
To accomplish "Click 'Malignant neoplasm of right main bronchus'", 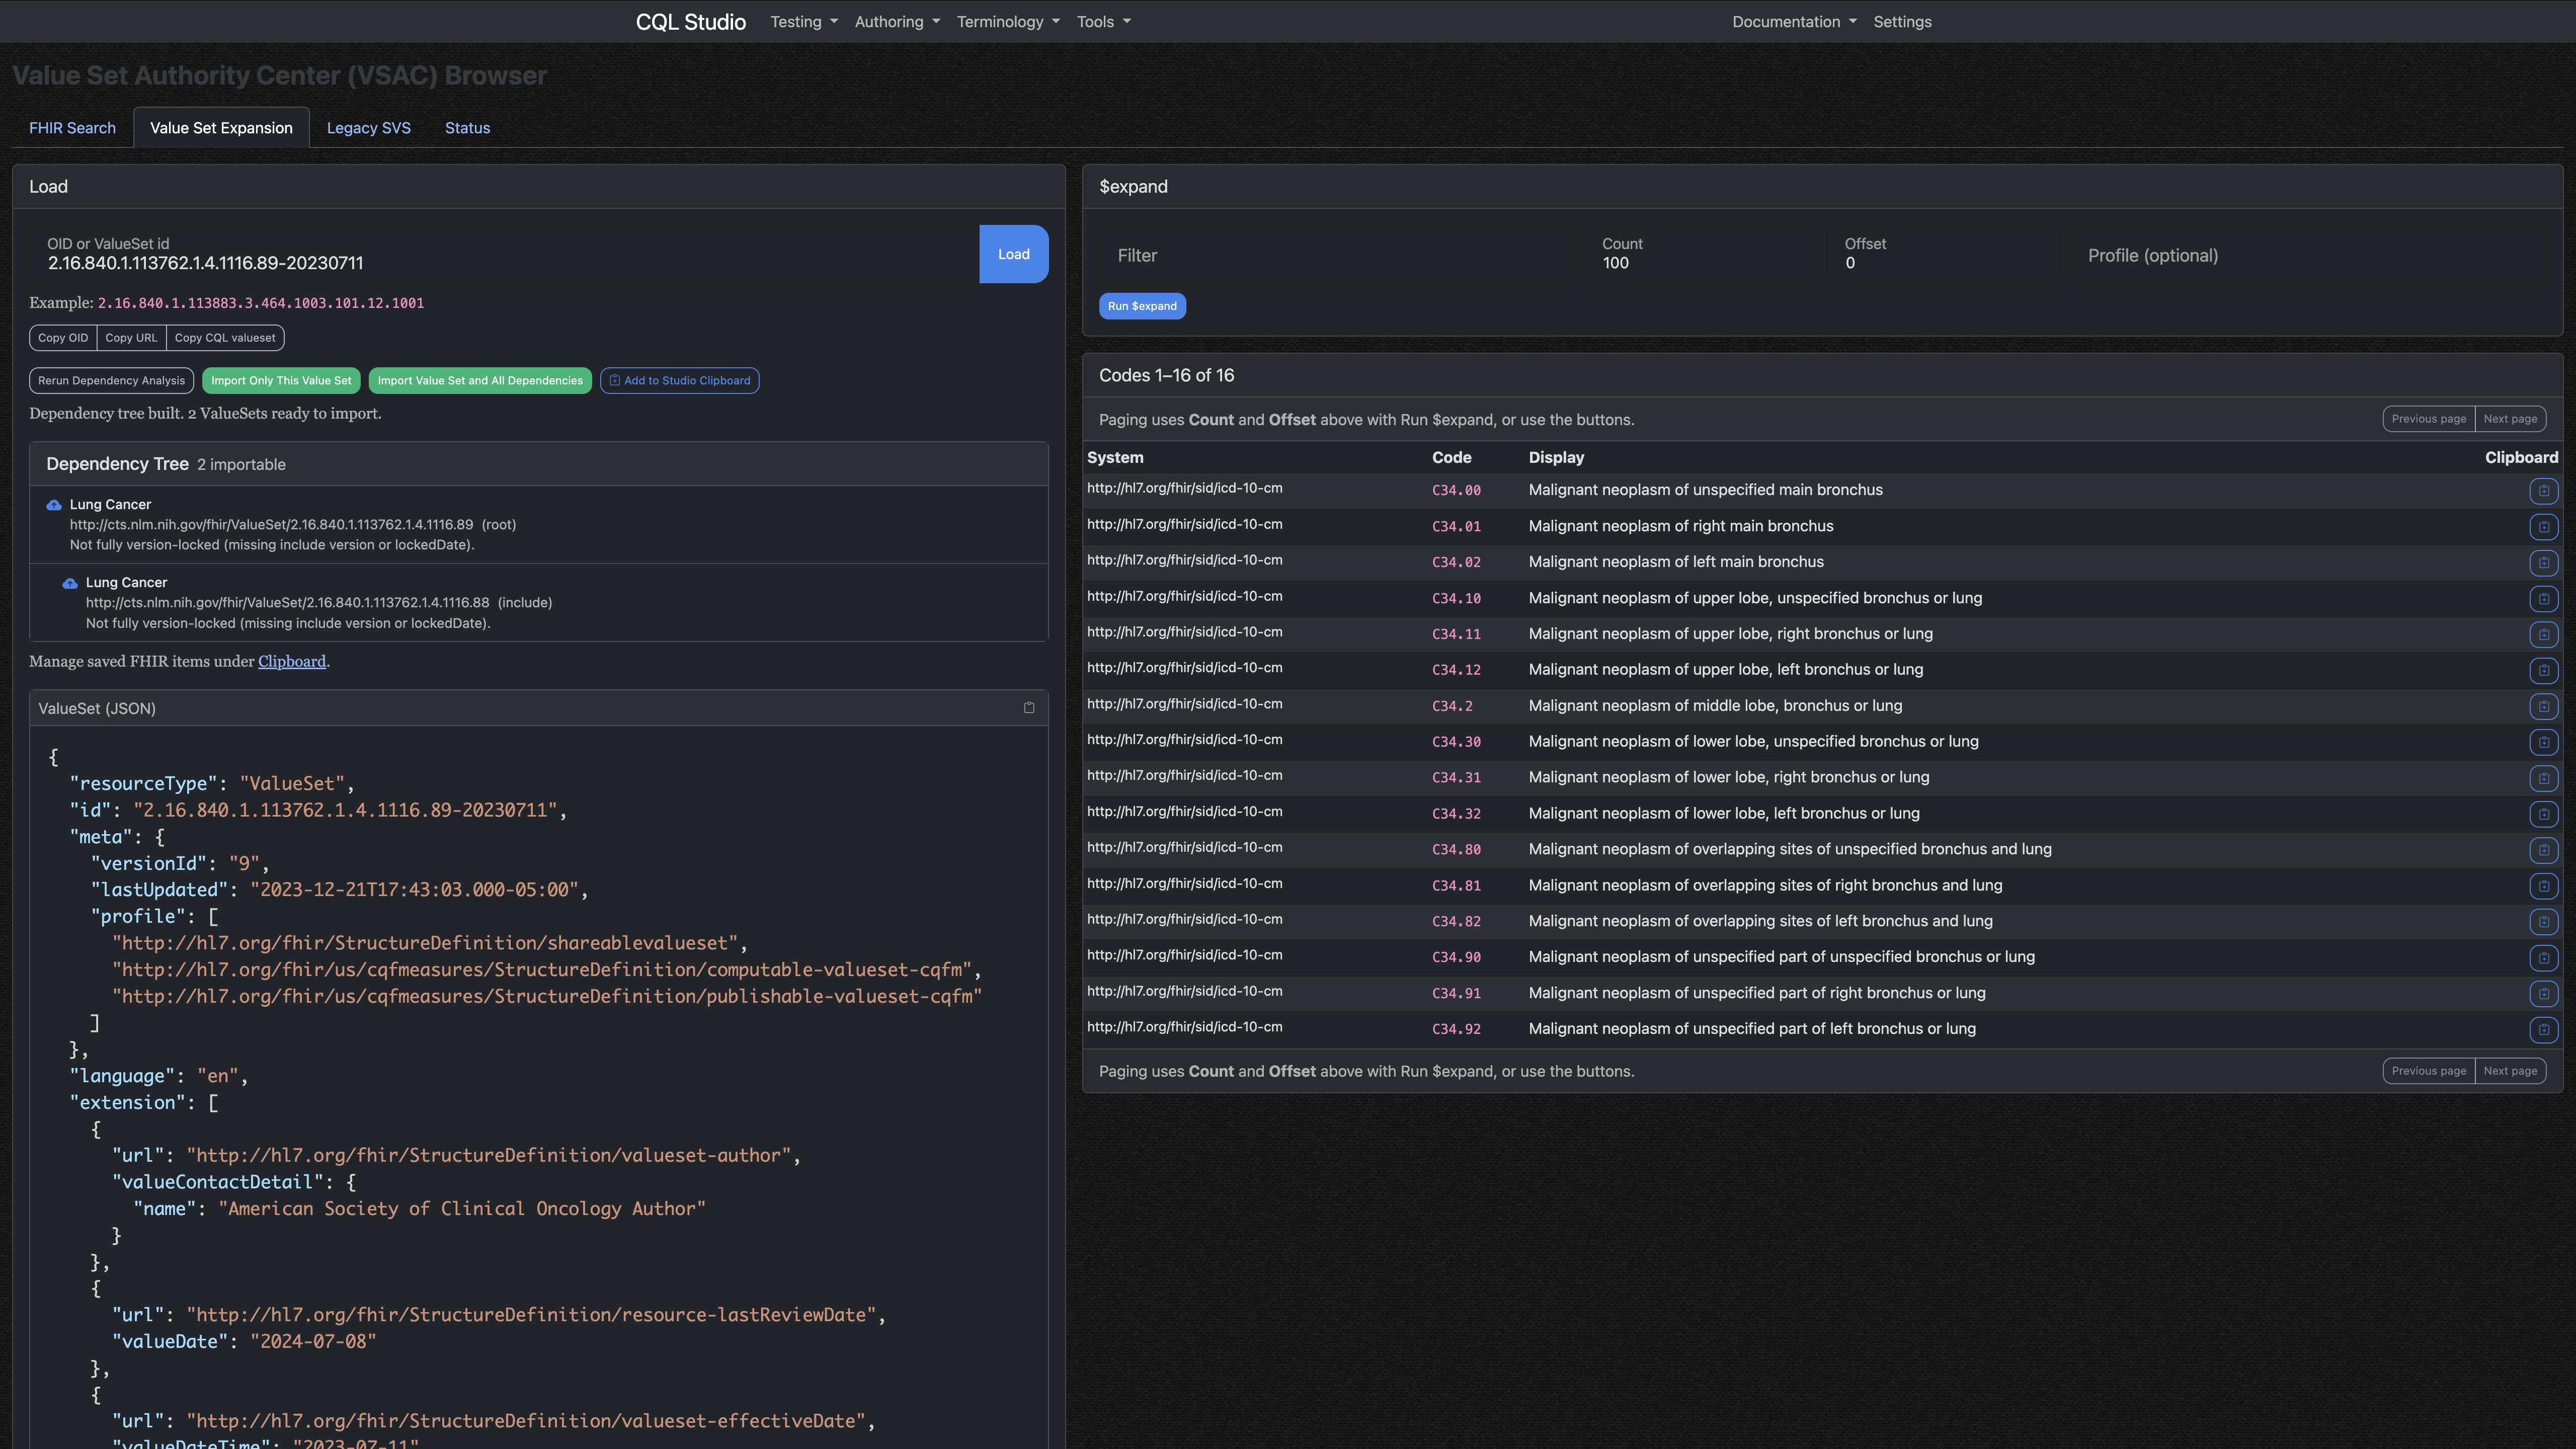I will tap(1681, 526).
